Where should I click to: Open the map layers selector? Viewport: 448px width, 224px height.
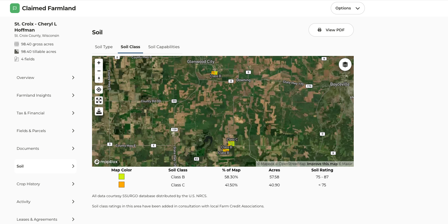click(x=345, y=65)
